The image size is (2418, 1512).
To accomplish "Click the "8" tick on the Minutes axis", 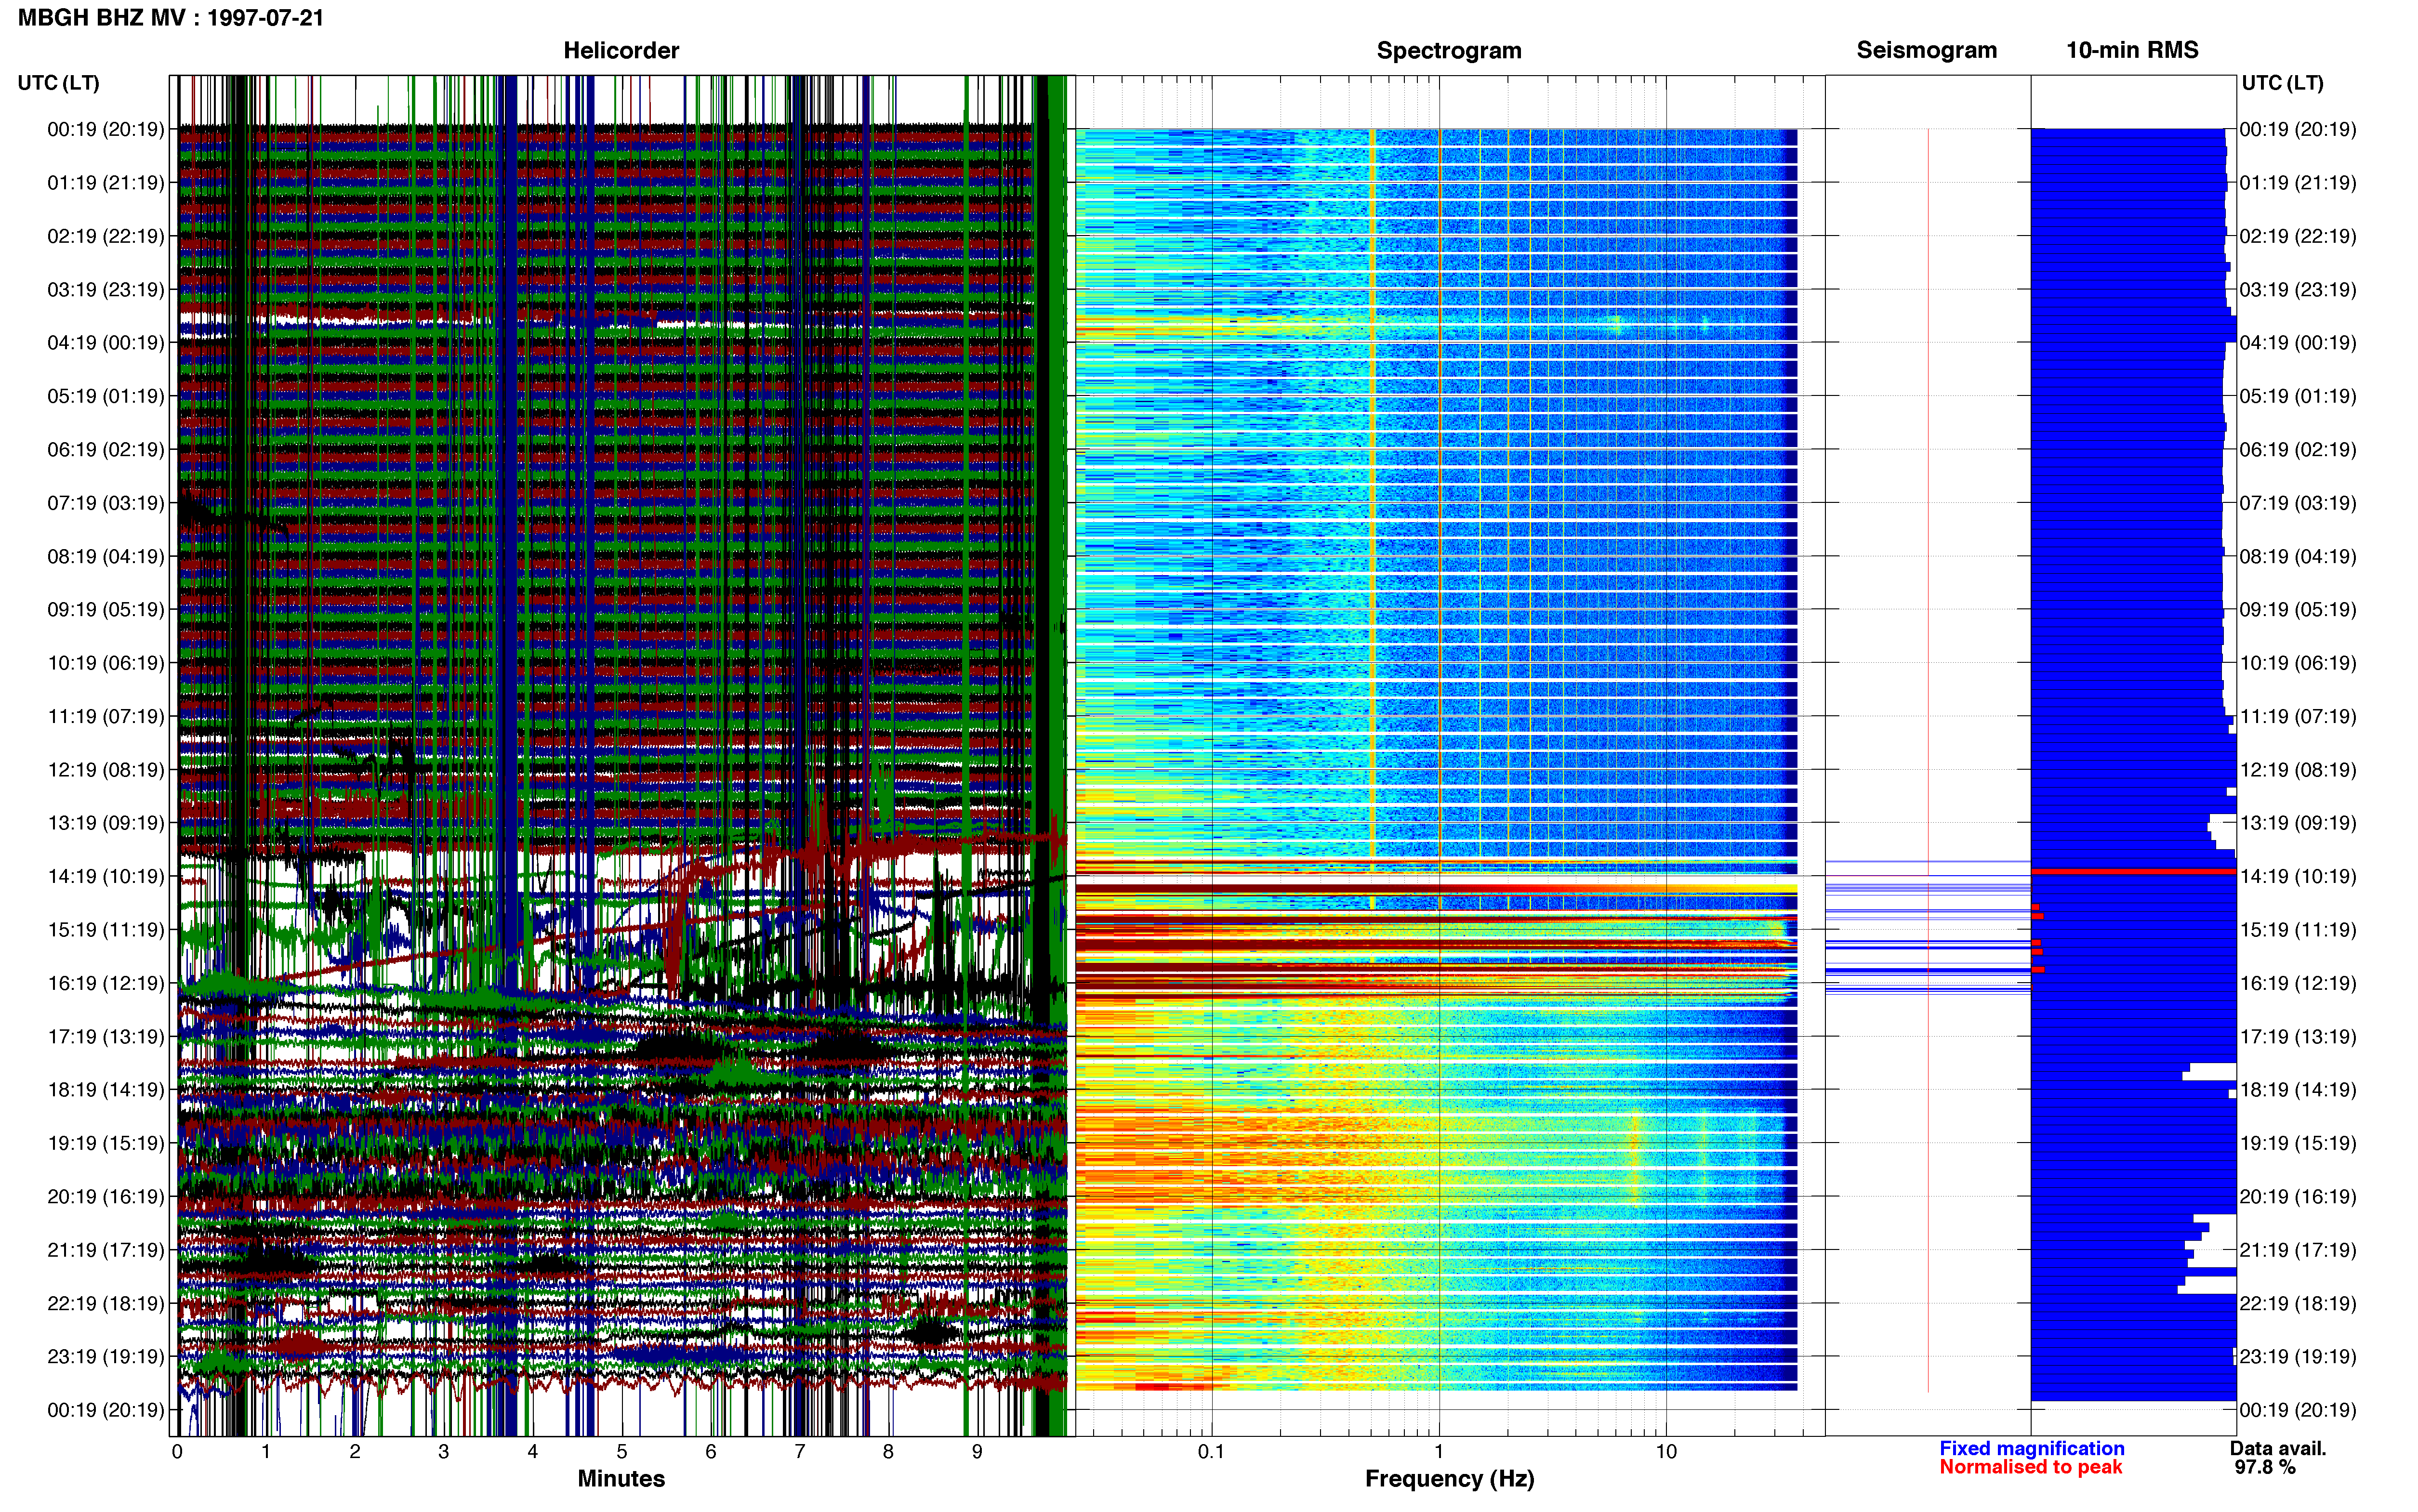I will [x=888, y=1452].
